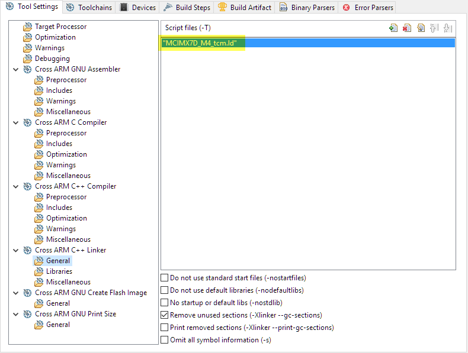Open the Build Steps tab
The height and width of the screenshot is (353, 468).
pyautogui.click(x=187, y=8)
